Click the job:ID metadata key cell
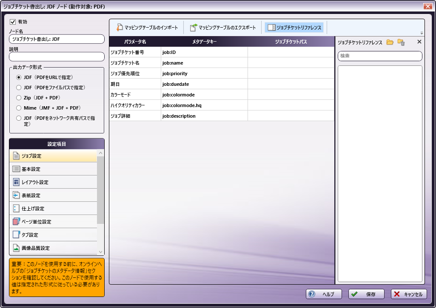This screenshot has height=308, width=436. pos(204,52)
